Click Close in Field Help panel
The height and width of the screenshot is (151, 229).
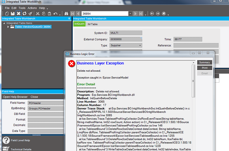34,97
